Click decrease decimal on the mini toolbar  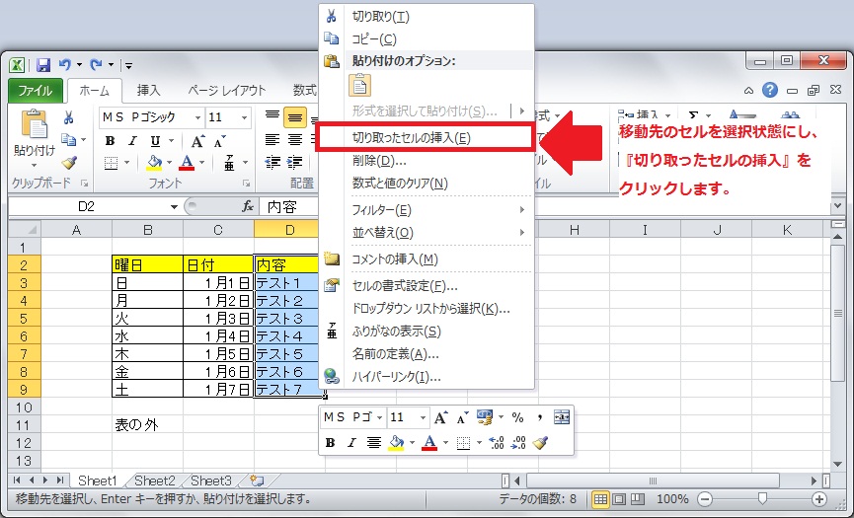(x=518, y=442)
